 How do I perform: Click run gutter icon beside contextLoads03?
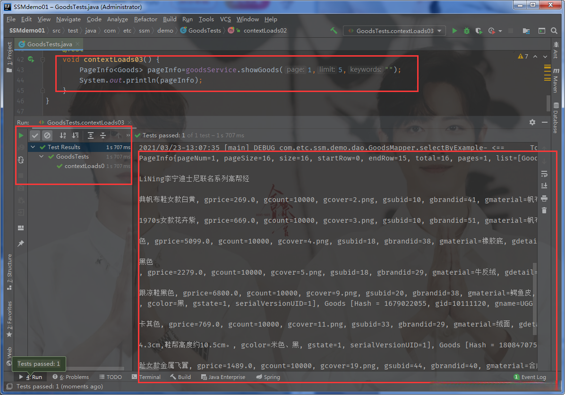pyautogui.click(x=31, y=59)
